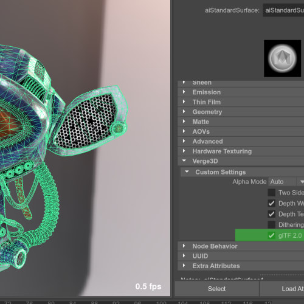Click the aiStandardSurface name field
The height and width of the screenshot is (304, 304).
[283, 10]
